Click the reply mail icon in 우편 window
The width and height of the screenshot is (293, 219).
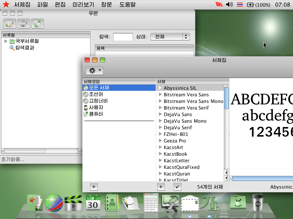[x=23, y=23]
